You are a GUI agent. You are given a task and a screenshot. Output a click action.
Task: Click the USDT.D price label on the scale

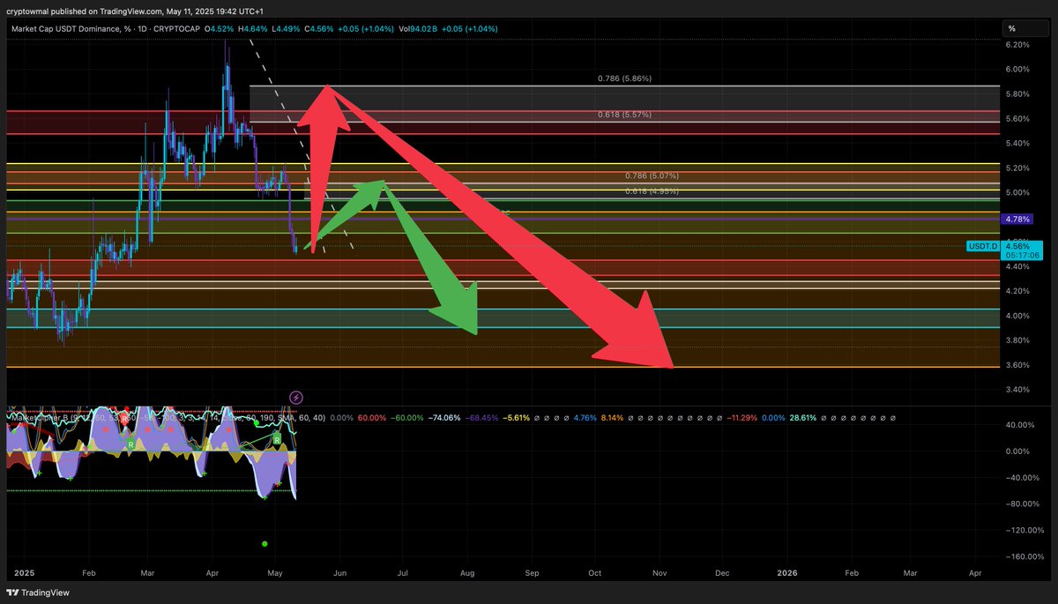pos(982,246)
